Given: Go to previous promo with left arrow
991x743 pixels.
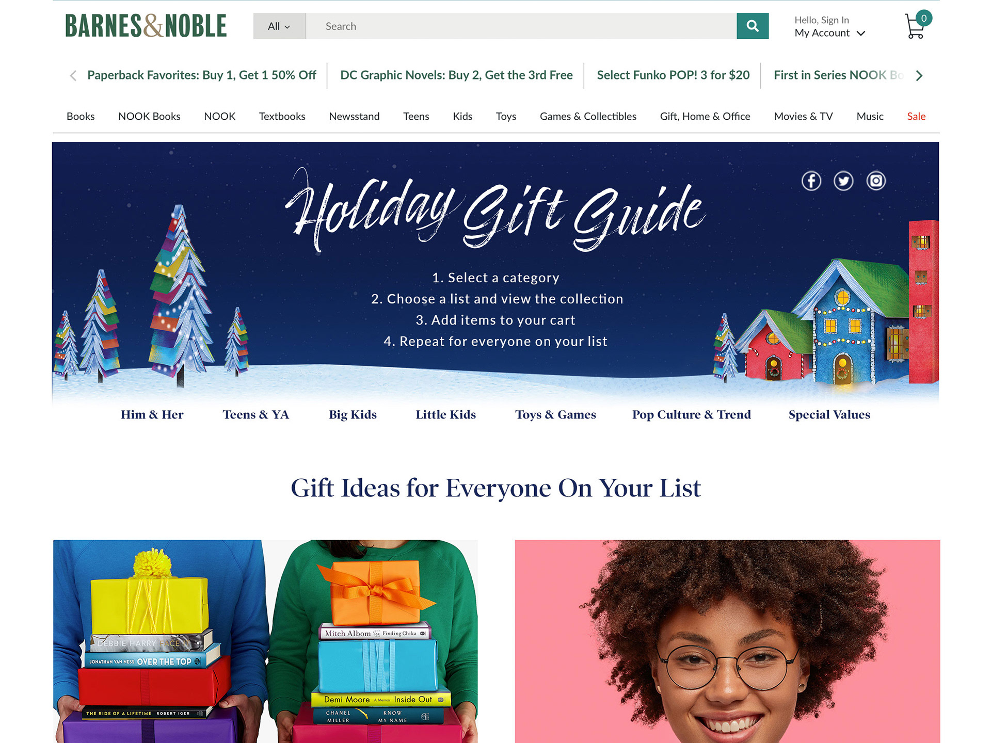Looking at the screenshot, I should [73, 75].
